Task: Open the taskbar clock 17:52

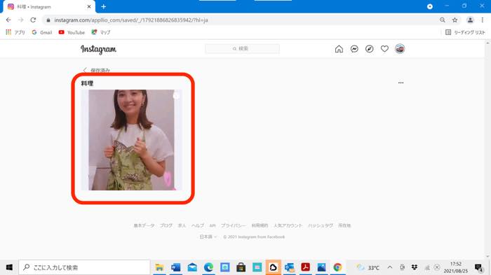Action: [x=456, y=267]
